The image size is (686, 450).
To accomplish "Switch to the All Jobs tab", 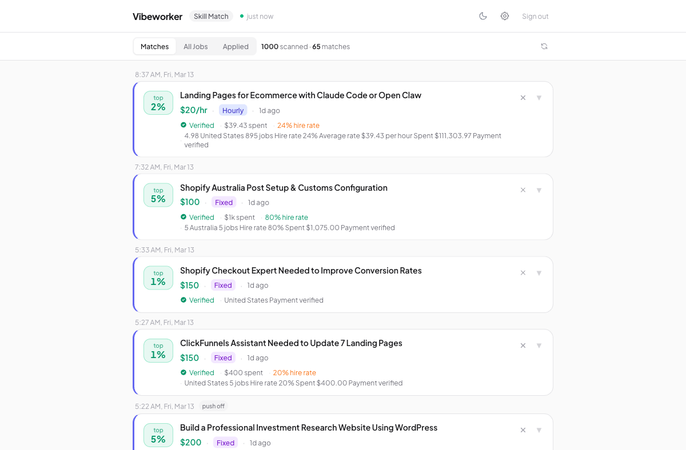I will 196,46.
